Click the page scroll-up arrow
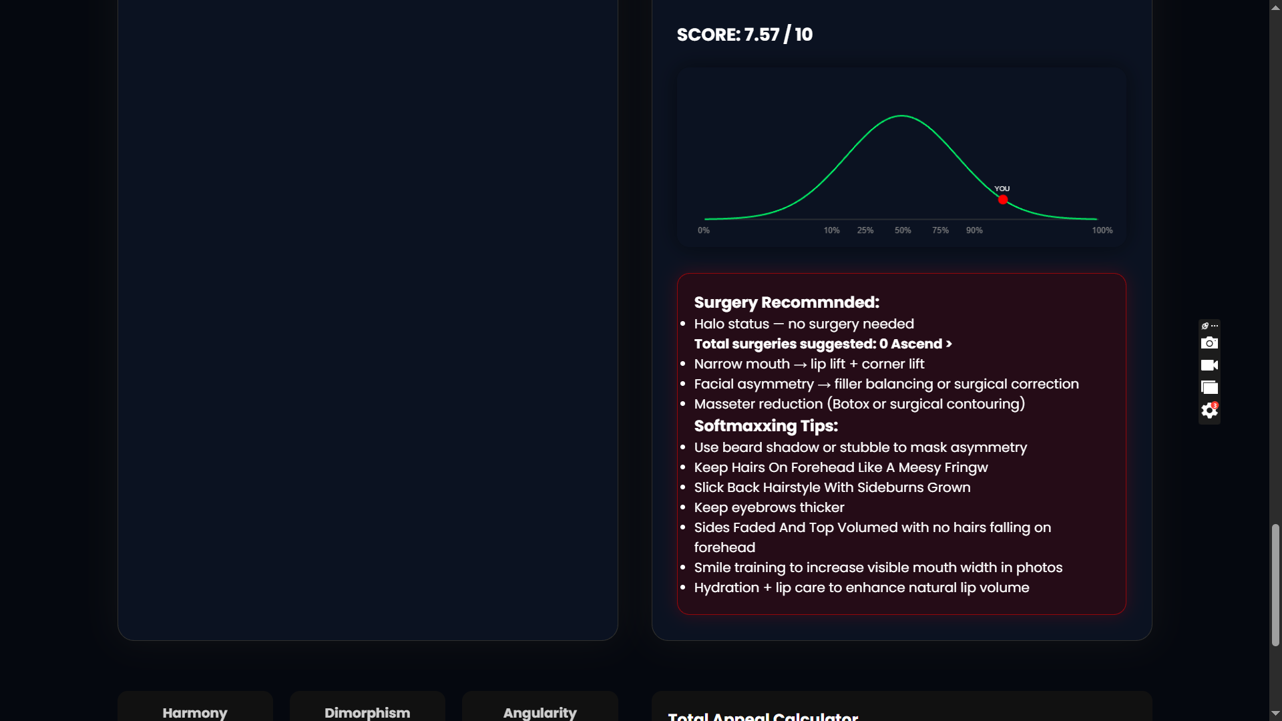 coord(1275,7)
